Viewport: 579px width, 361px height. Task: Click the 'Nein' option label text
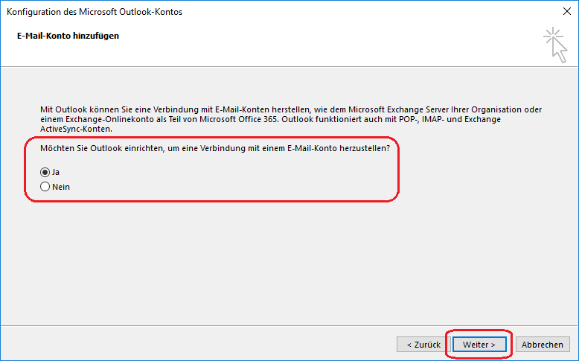(x=61, y=187)
